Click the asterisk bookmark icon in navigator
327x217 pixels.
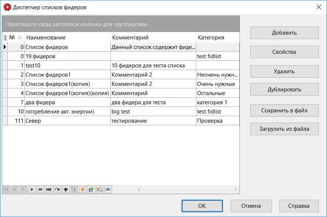click(66, 189)
